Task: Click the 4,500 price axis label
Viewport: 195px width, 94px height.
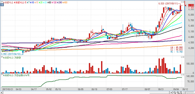Action: click(191, 43)
